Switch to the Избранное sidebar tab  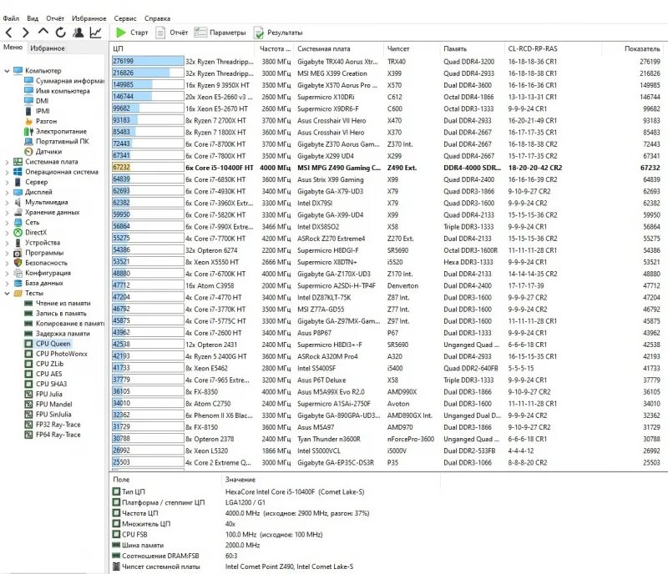48,48
